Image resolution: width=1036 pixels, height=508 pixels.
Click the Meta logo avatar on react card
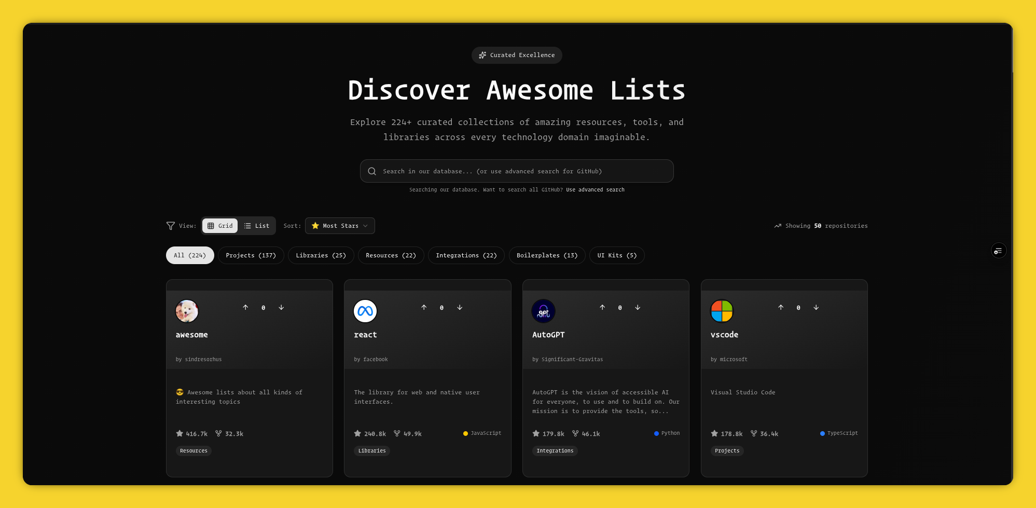pyautogui.click(x=365, y=311)
